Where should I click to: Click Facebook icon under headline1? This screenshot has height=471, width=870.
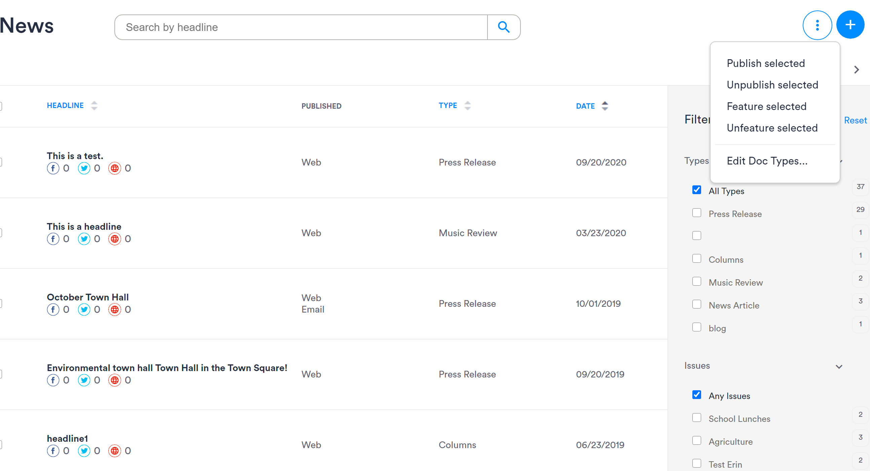[x=53, y=451]
